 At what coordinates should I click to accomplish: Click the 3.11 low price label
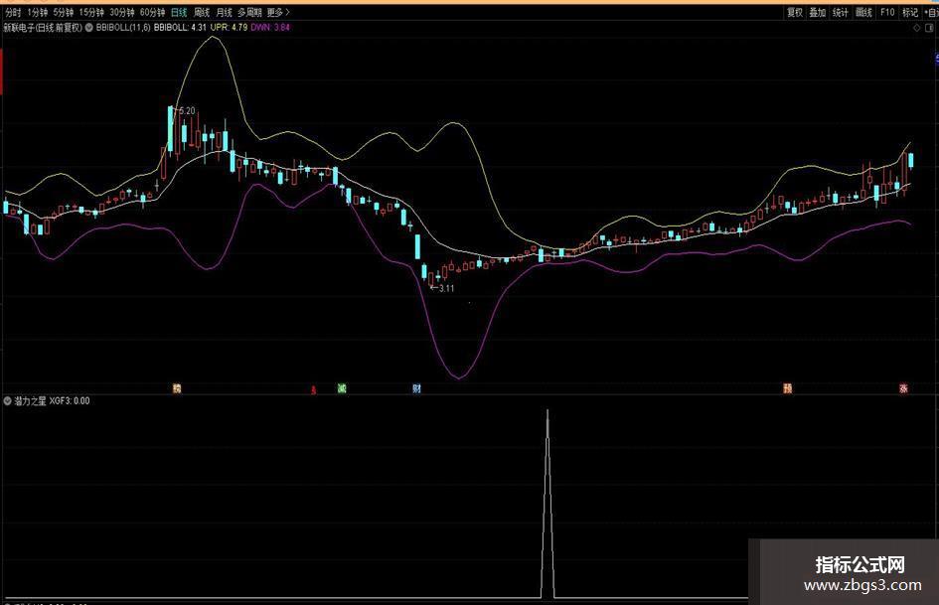[x=446, y=288]
